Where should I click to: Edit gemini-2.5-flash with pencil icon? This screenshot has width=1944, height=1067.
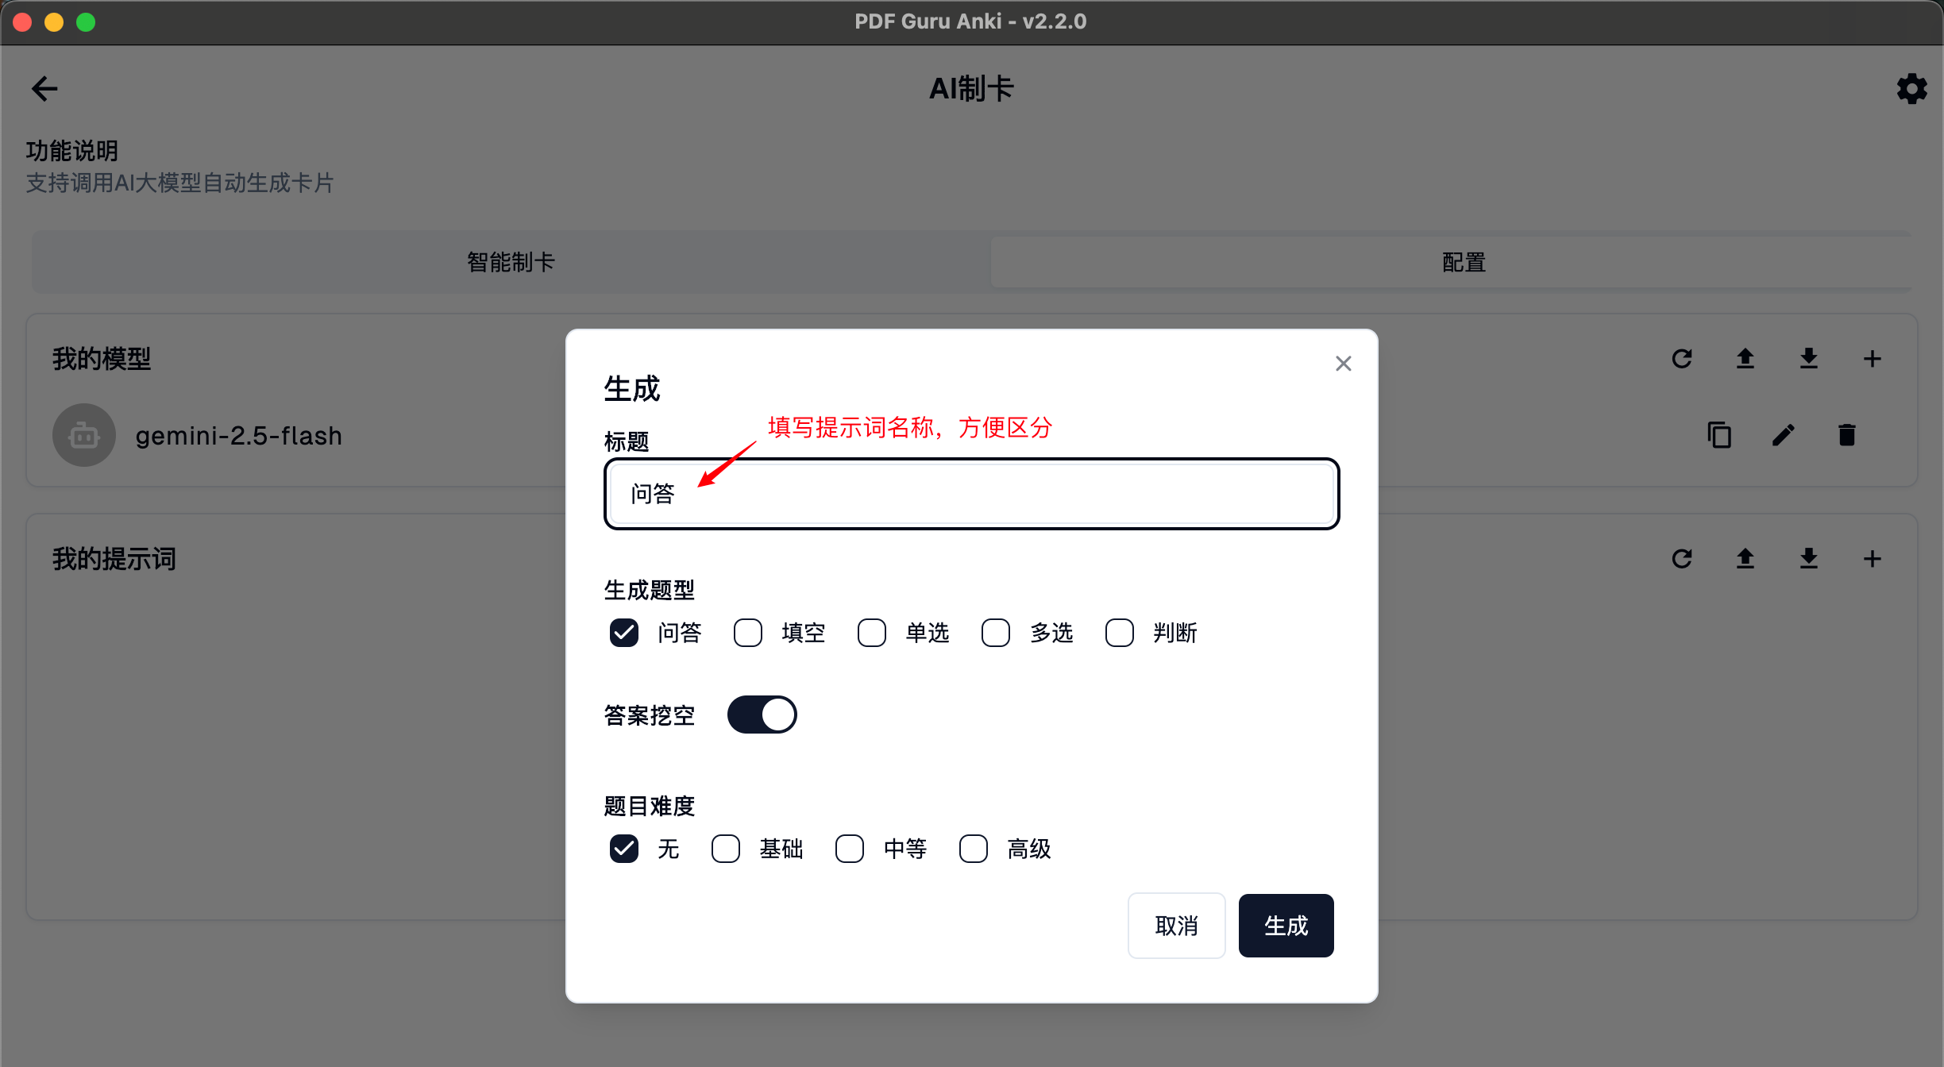coord(1783,435)
